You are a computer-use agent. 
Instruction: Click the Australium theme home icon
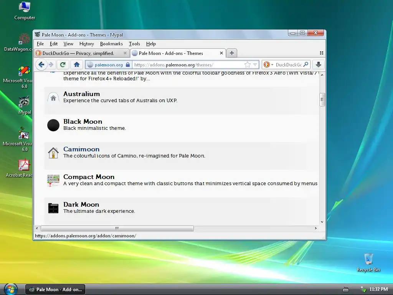[53, 98]
